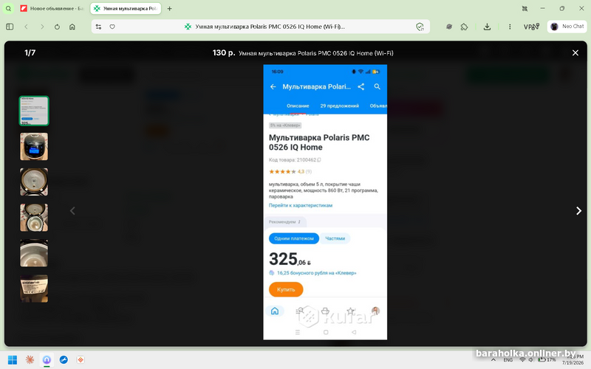Show the next gallery photo

578,211
